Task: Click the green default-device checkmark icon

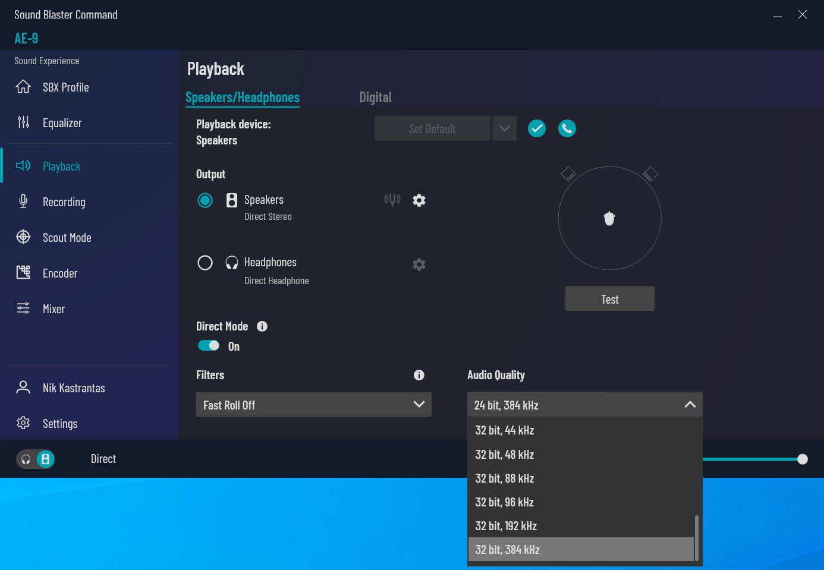Action: 537,128
